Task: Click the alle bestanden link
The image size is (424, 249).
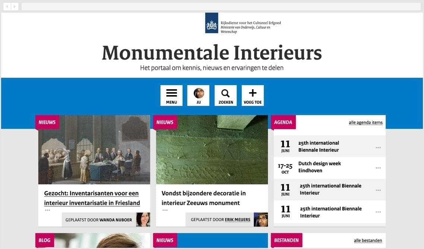Action: [368, 240]
